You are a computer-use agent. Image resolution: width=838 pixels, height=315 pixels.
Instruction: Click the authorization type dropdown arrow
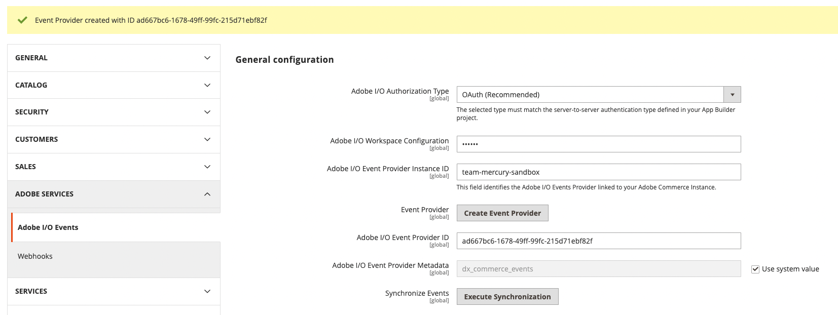732,95
